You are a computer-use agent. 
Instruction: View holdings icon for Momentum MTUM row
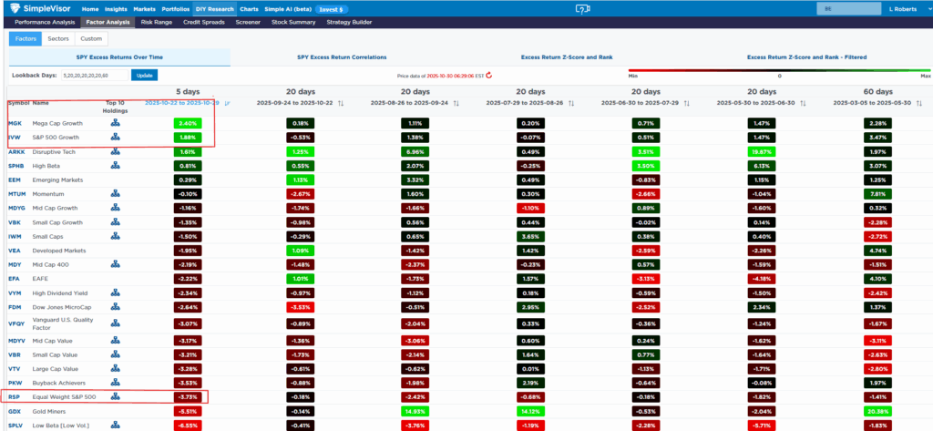(x=116, y=194)
